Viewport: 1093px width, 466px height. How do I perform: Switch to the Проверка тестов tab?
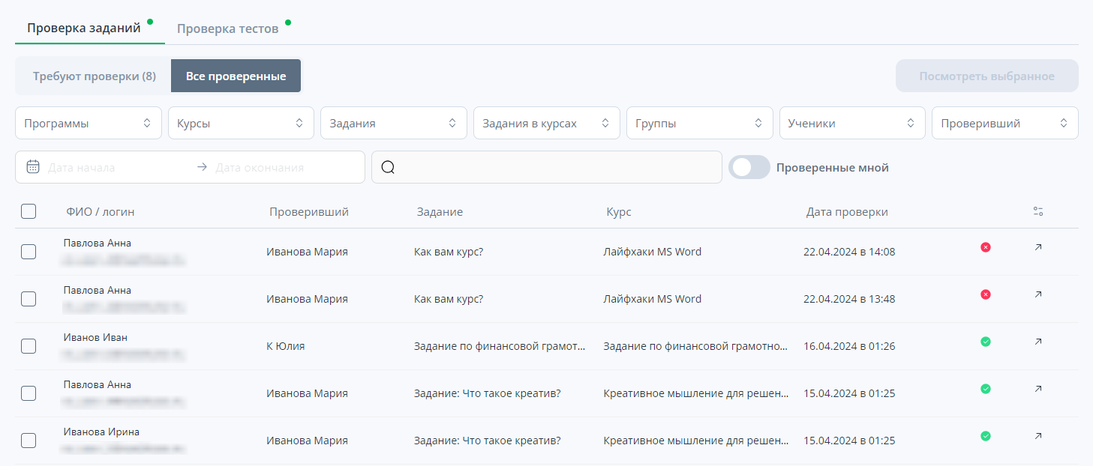pyautogui.click(x=228, y=29)
